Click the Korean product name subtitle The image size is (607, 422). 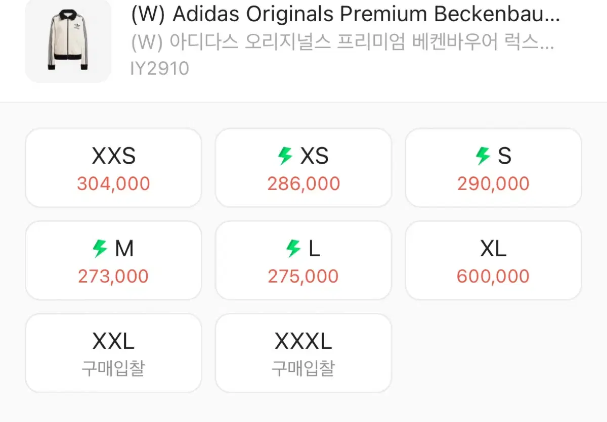coord(343,43)
